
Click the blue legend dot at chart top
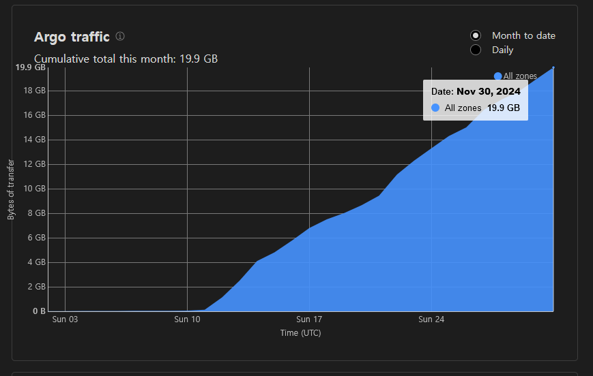pyautogui.click(x=497, y=76)
